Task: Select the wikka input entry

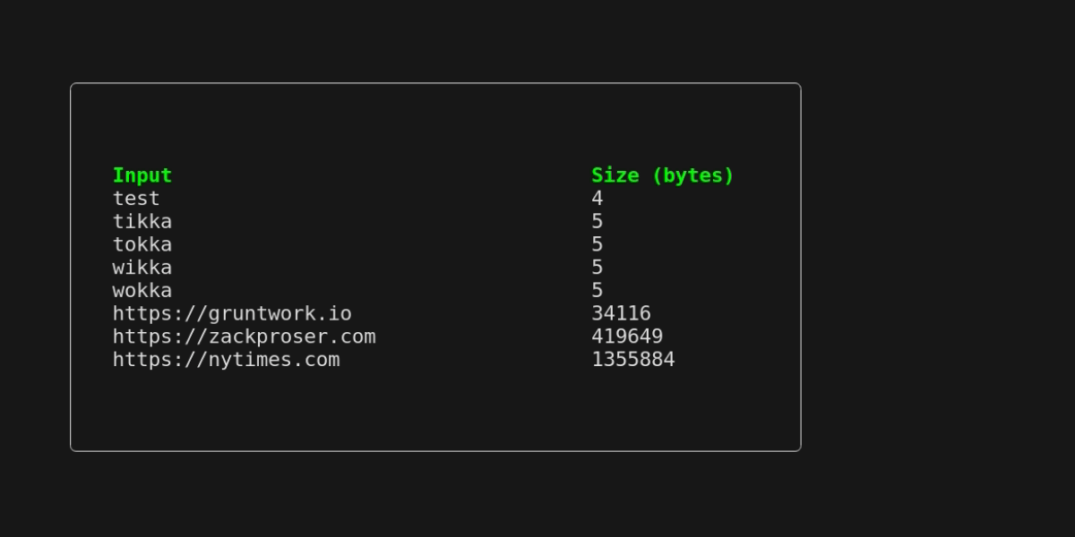Action: [x=142, y=268]
